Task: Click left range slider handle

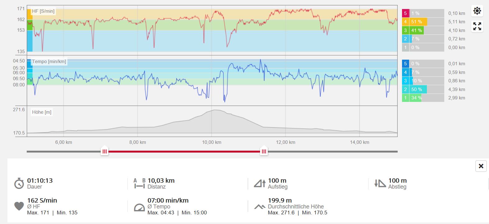Action: [x=105, y=151]
